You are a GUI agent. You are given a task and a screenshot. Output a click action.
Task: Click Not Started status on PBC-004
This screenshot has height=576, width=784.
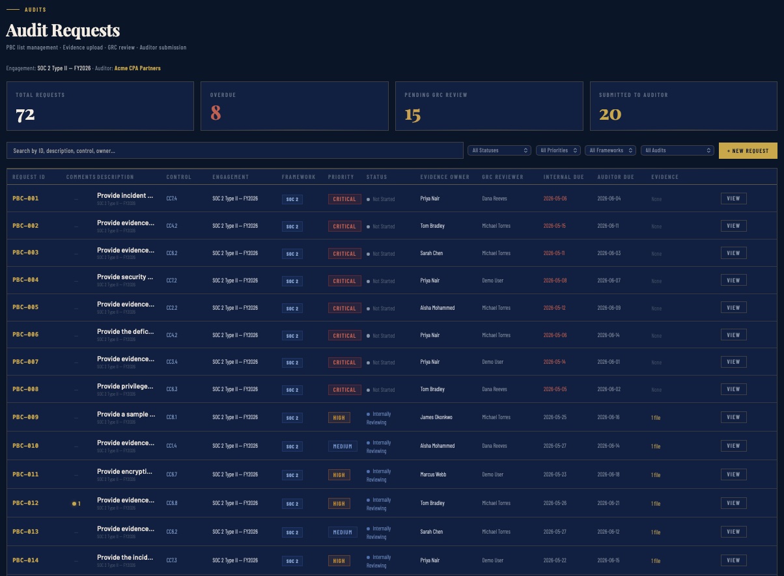381,281
